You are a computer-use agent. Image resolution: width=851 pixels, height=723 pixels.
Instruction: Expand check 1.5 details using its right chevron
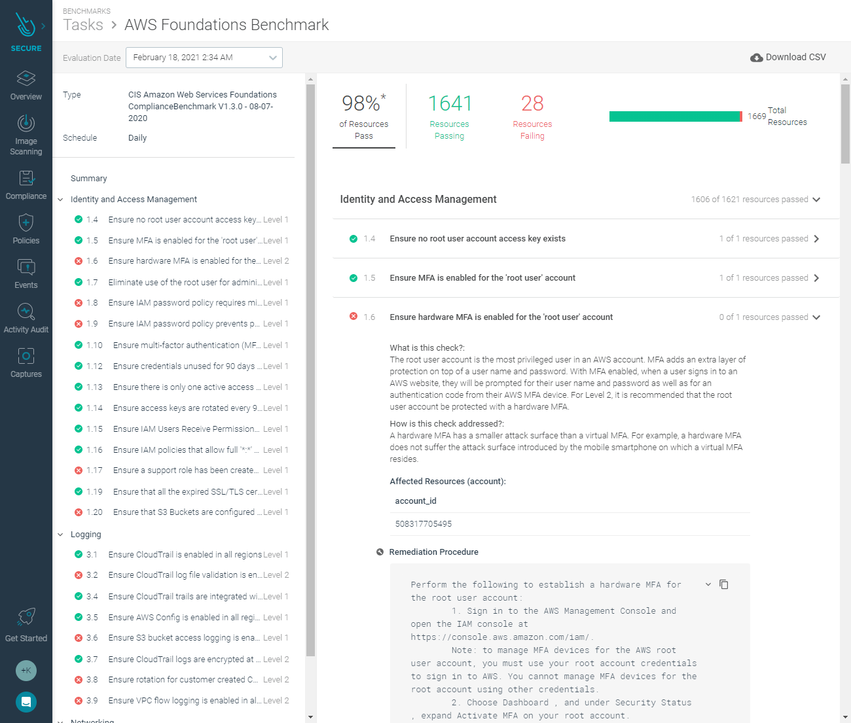tap(816, 278)
